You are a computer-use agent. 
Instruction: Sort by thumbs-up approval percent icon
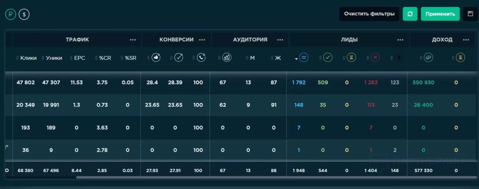156,58
